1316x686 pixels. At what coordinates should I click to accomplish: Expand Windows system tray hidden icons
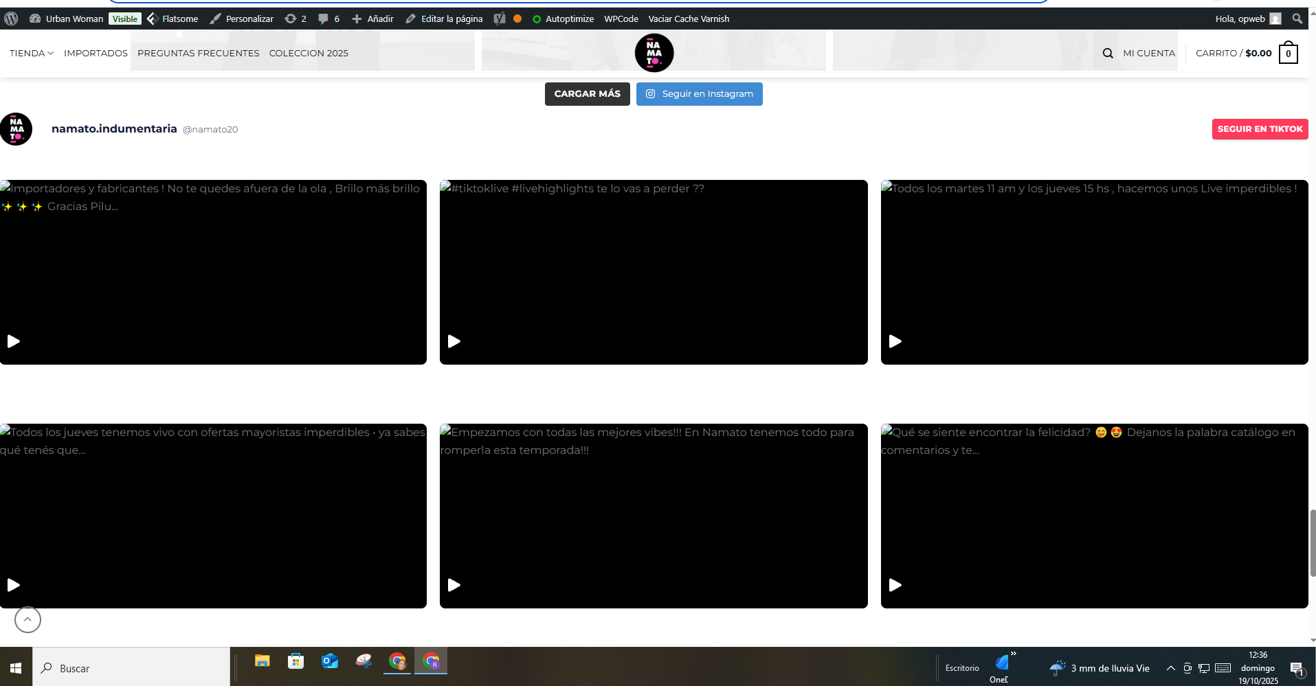click(1170, 668)
